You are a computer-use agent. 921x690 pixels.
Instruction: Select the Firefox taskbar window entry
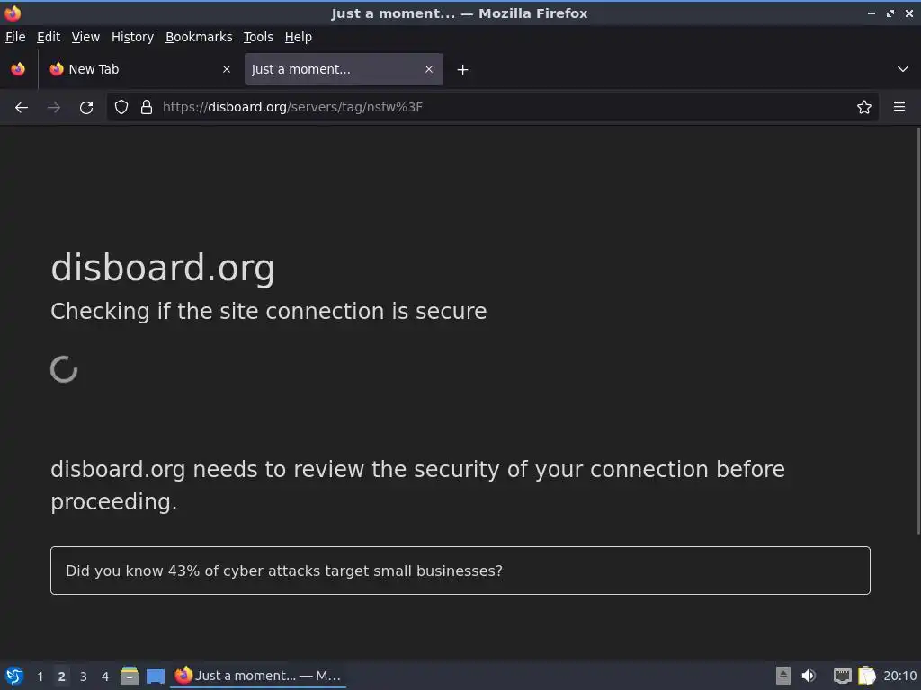click(258, 676)
